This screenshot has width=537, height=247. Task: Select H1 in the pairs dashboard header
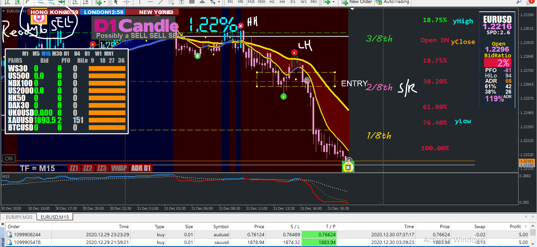(x=67, y=54)
